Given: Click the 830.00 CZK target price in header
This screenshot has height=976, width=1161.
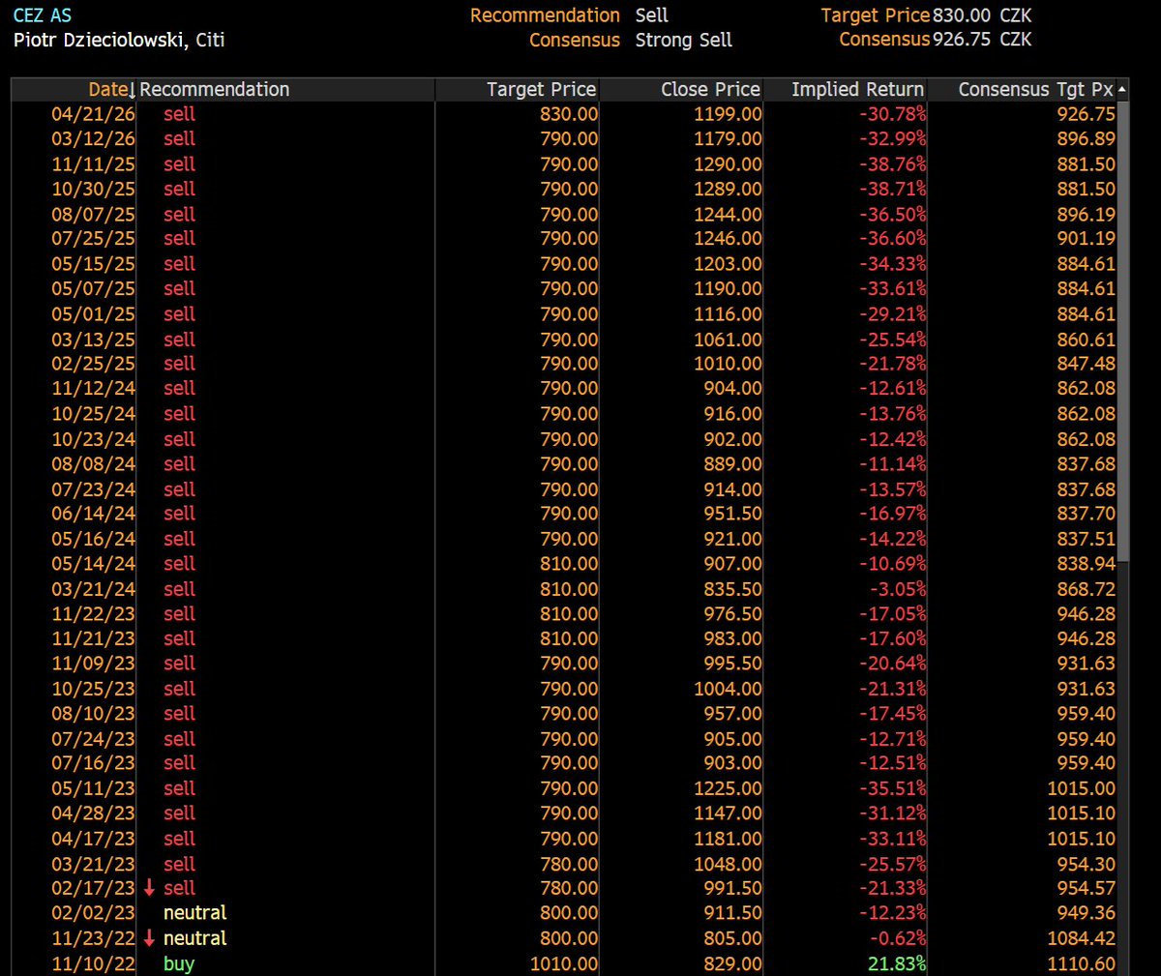Looking at the screenshot, I should (983, 15).
